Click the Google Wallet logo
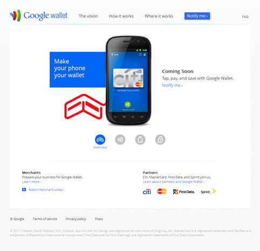The width and height of the screenshot is (260, 251). (39, 16)
